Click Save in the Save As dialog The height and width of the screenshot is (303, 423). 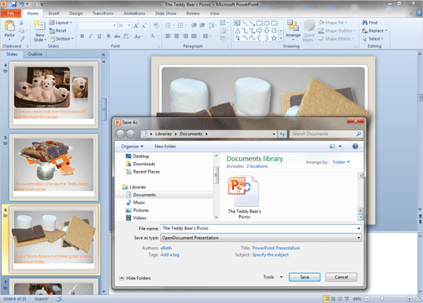pyautogui.click(x=304, y=277)
